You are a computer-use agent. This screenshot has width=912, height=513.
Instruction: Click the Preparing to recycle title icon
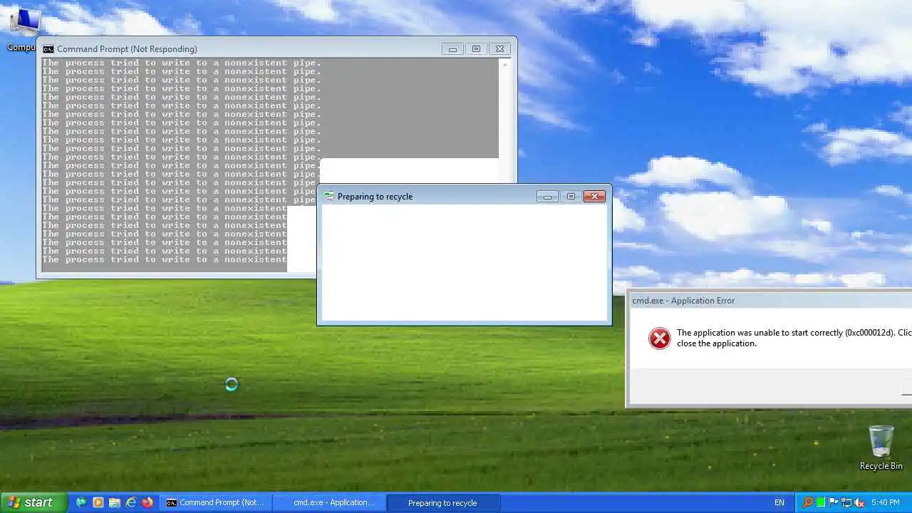click(x=329, y=196)
